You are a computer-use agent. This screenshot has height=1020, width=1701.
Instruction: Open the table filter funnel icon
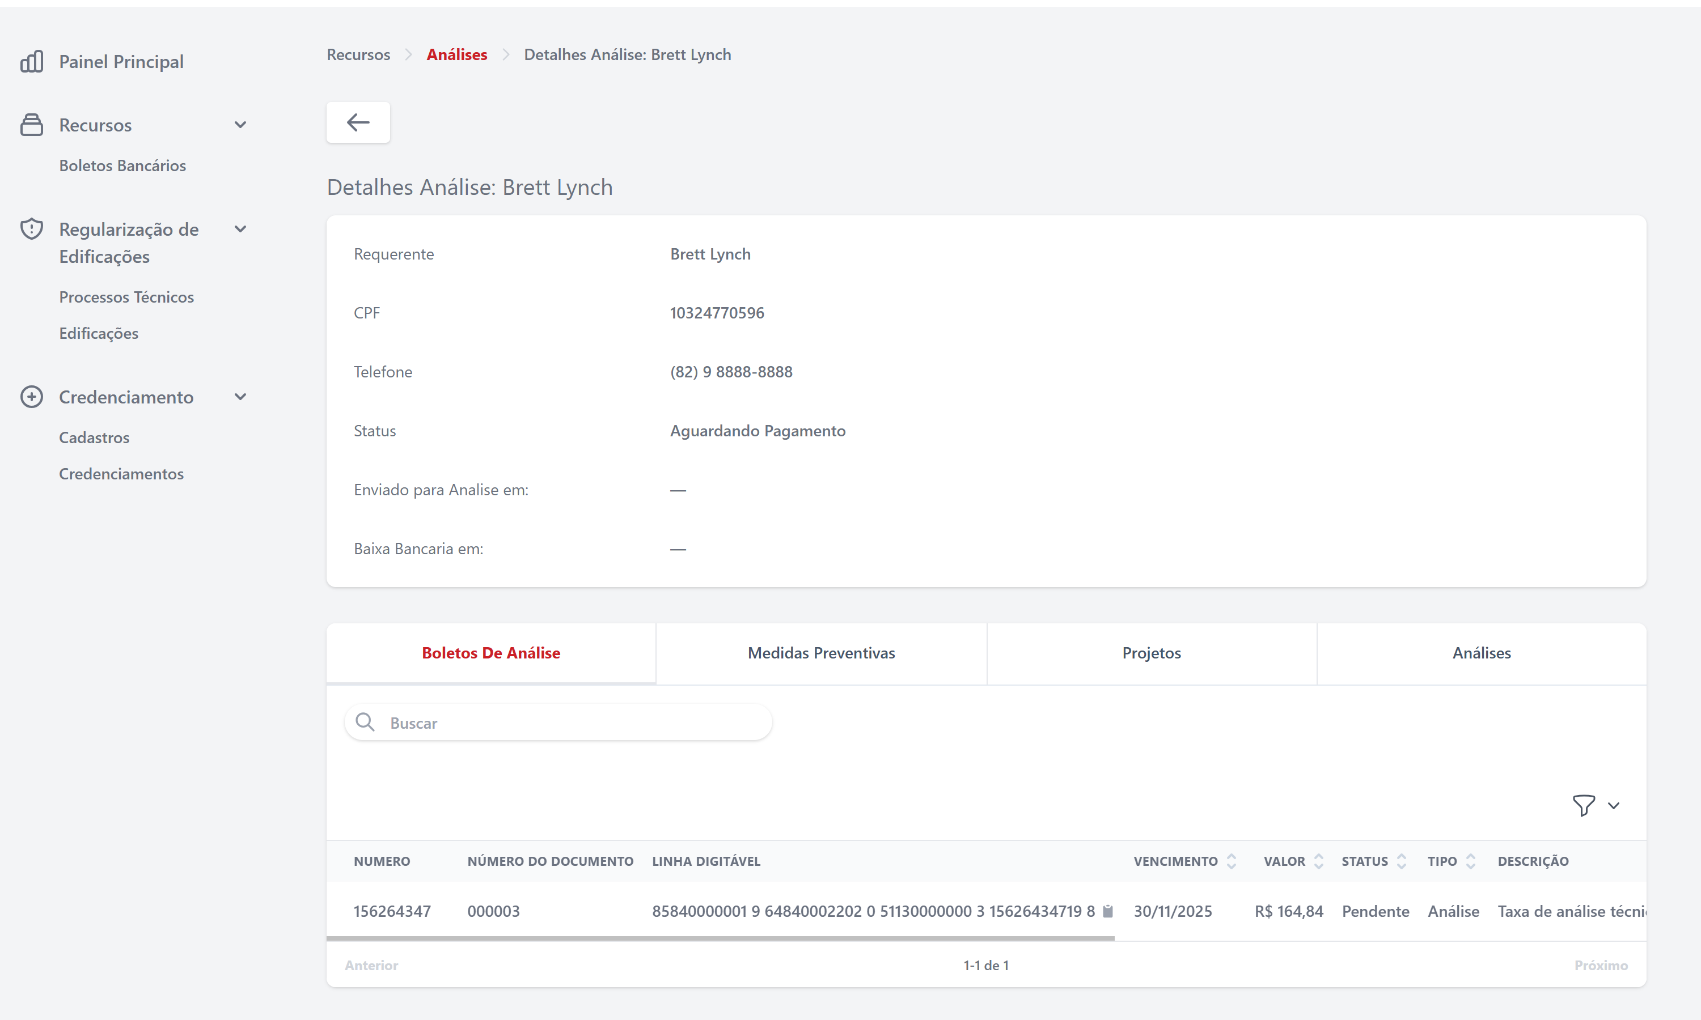[1584, 805]
